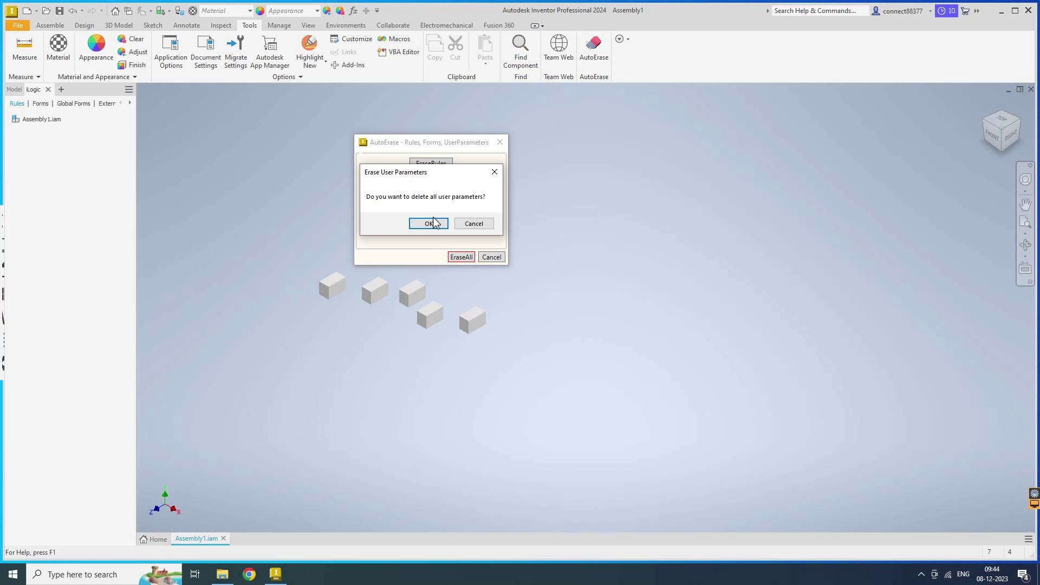This screenshot has width=1040, height=585.
Task: Expand the Appearance dropdown in toolbar
Action: [x=317, y=11]
